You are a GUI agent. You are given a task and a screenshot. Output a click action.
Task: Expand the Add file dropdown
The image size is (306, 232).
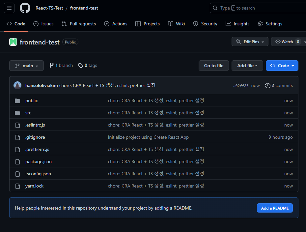pyautogui.click(x=247, y=66)
